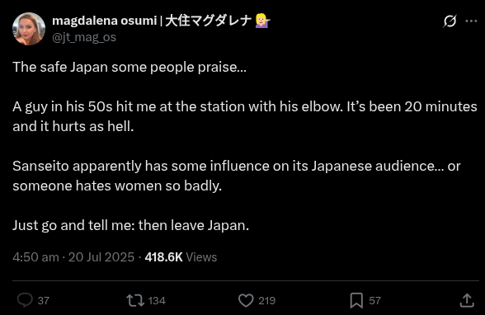The height and width of the screenshot is (315, 485).
Task: Click the 219 likes count
Action: [266, 300]
